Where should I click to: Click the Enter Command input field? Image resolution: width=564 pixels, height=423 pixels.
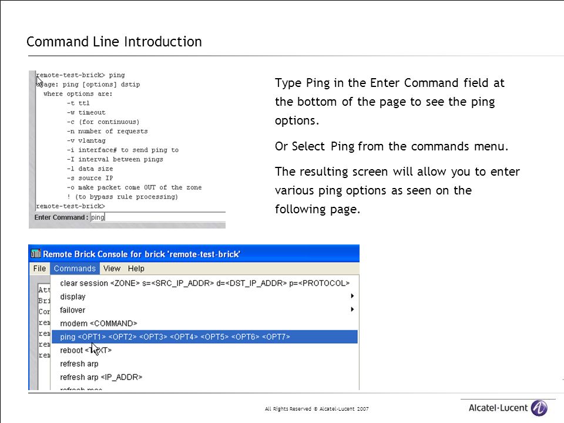(158, 217)
